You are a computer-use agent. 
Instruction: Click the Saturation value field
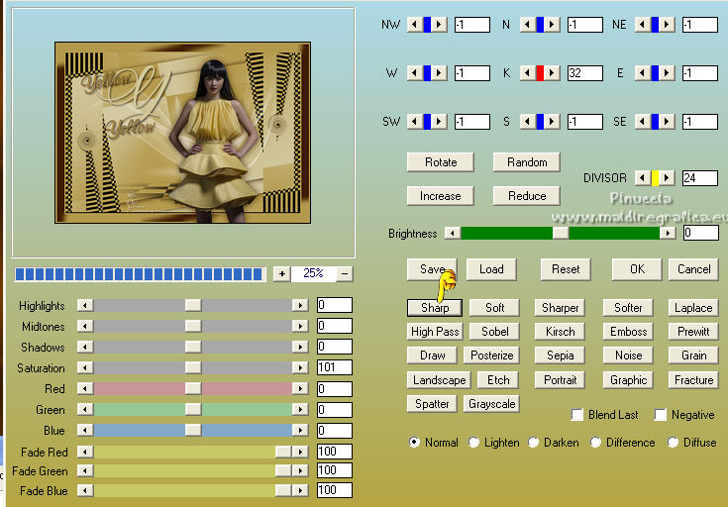click(335, 367)
